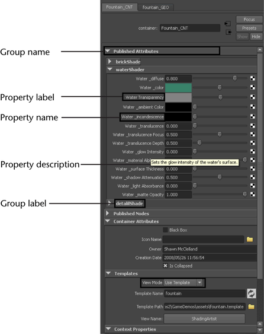Image resolution: width=264 pixels, height=334 pixels.
Task: Click the output connection arrow icon below container
Action: coord(228,33)
